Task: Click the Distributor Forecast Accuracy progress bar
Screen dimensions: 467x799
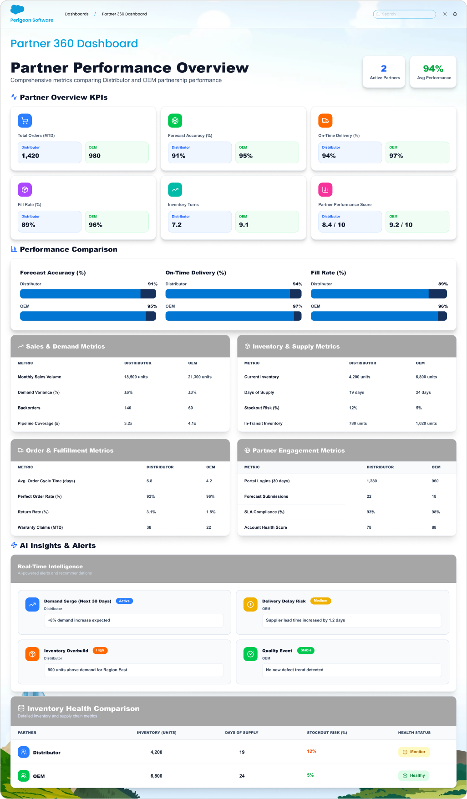Action: pos(88,294)
